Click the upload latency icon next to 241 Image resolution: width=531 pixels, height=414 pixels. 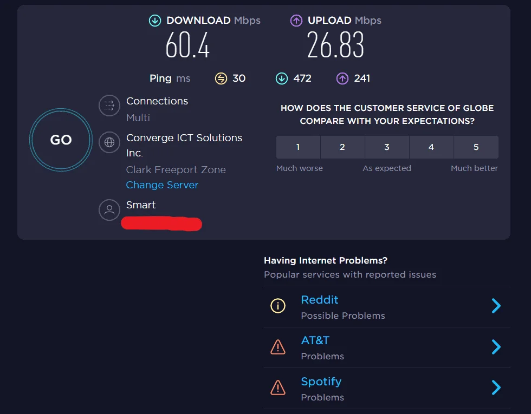click(x=342, y=78)
